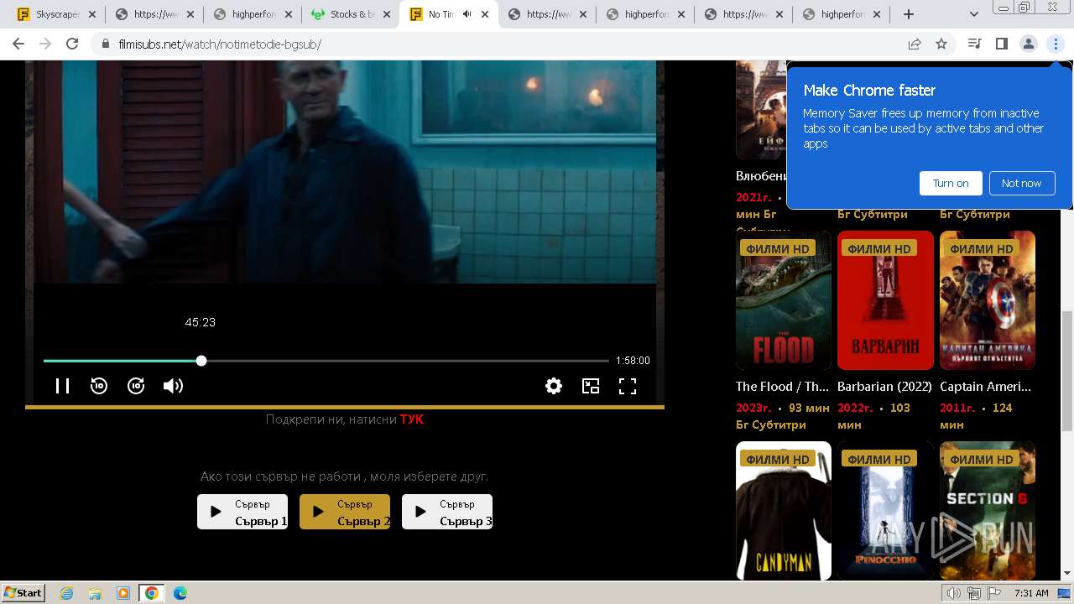Click Turn on Memory Saver

(951, 183)
